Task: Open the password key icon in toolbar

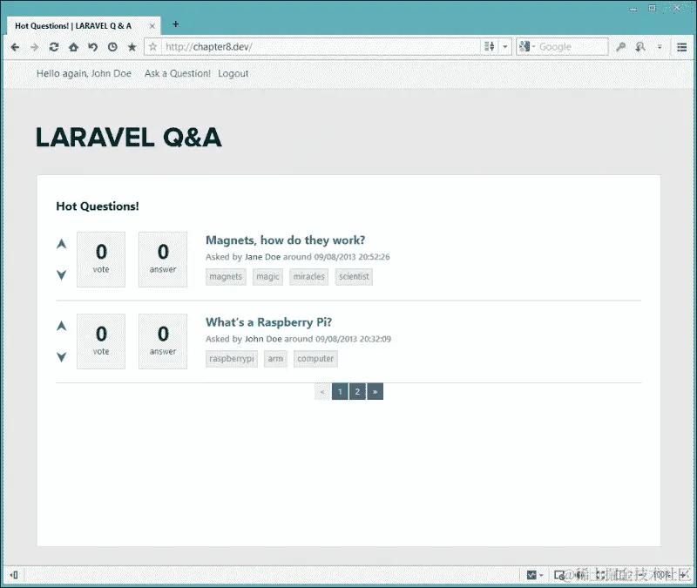Action: click(x=620, y=47)
